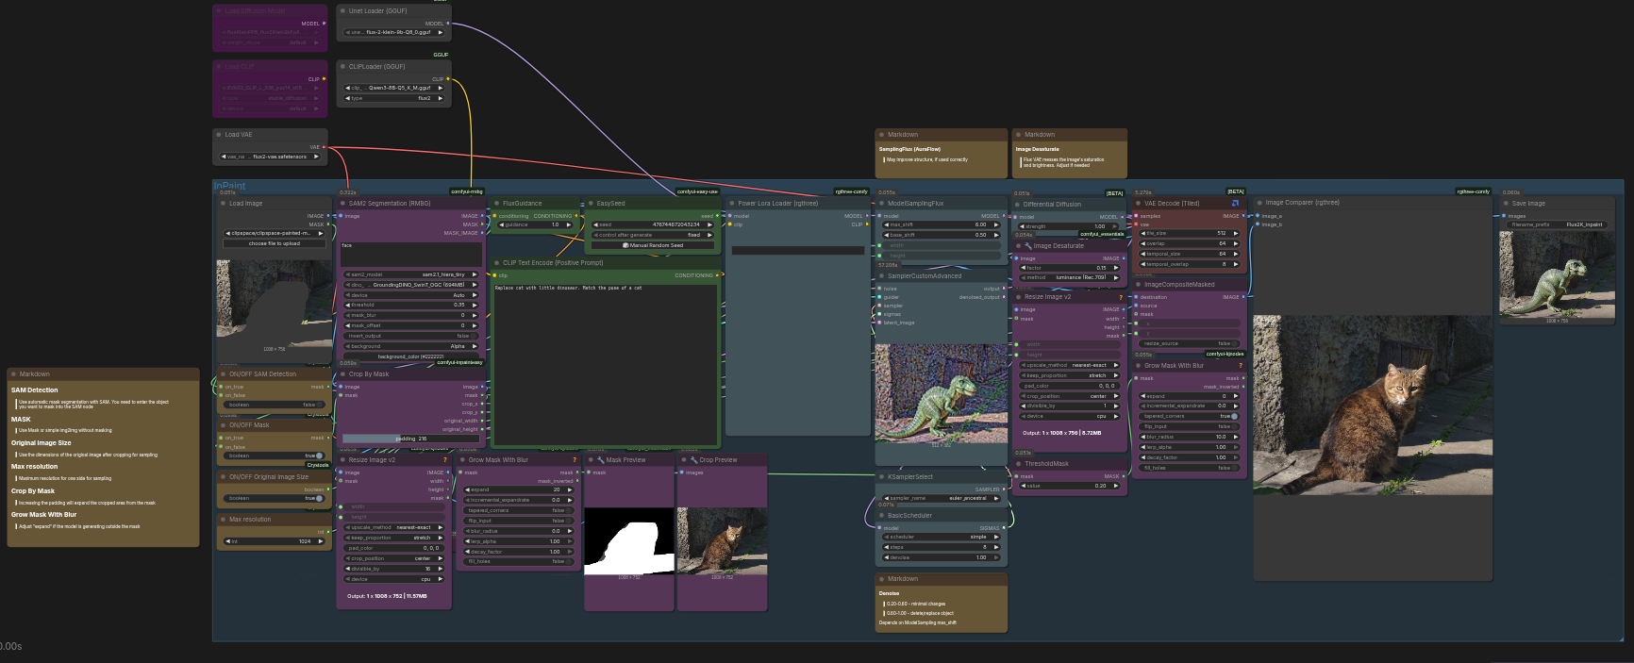This screenshot has width=1634, height=663.
Task: Click the 'choose file to upload' button
Action: click(275, 243)
